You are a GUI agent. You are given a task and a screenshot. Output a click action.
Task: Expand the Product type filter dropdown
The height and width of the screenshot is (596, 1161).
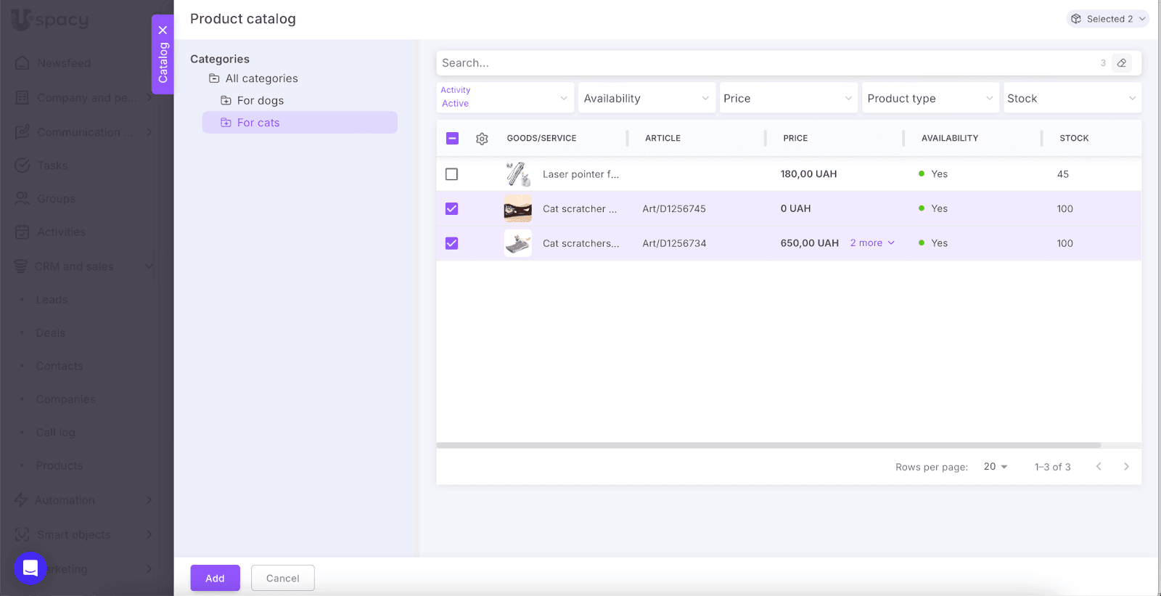[x=930, y=98]
